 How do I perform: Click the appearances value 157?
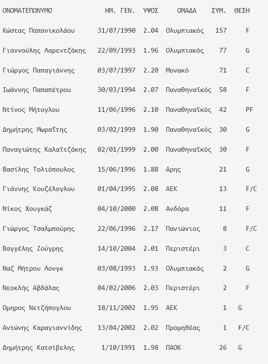[x=221, y=31]
